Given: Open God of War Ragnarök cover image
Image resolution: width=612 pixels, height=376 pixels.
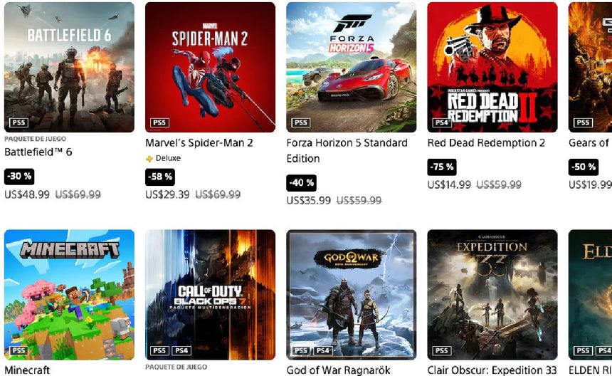Looking at the screenshot, I should (x=351, y=294).
